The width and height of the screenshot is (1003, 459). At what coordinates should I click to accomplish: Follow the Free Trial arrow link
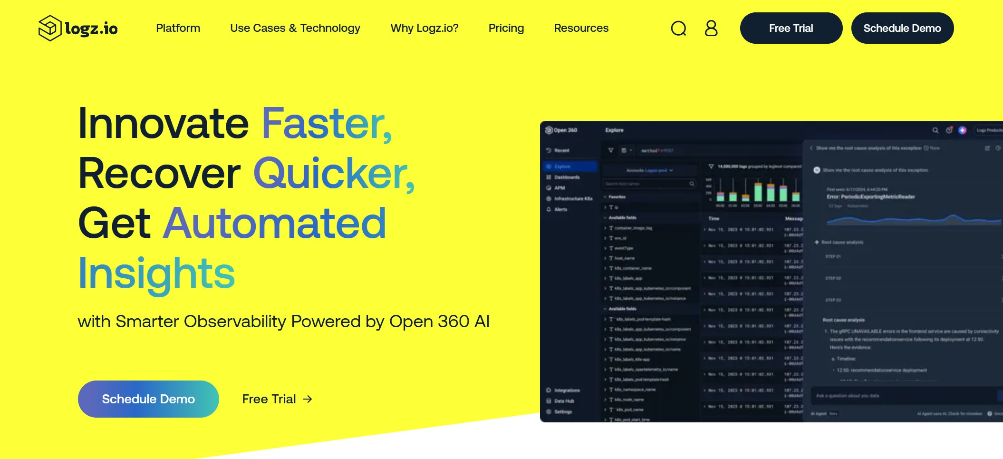pyautogui.click(x=277, y=399)
